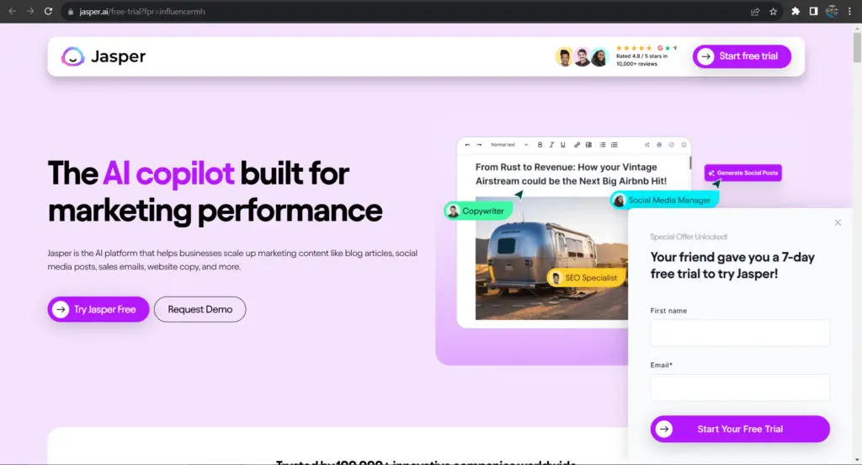Image resolution: width=862 pixels, height=465 pixels.
Task: Click the insert link icon in editor
Action: 577,145
